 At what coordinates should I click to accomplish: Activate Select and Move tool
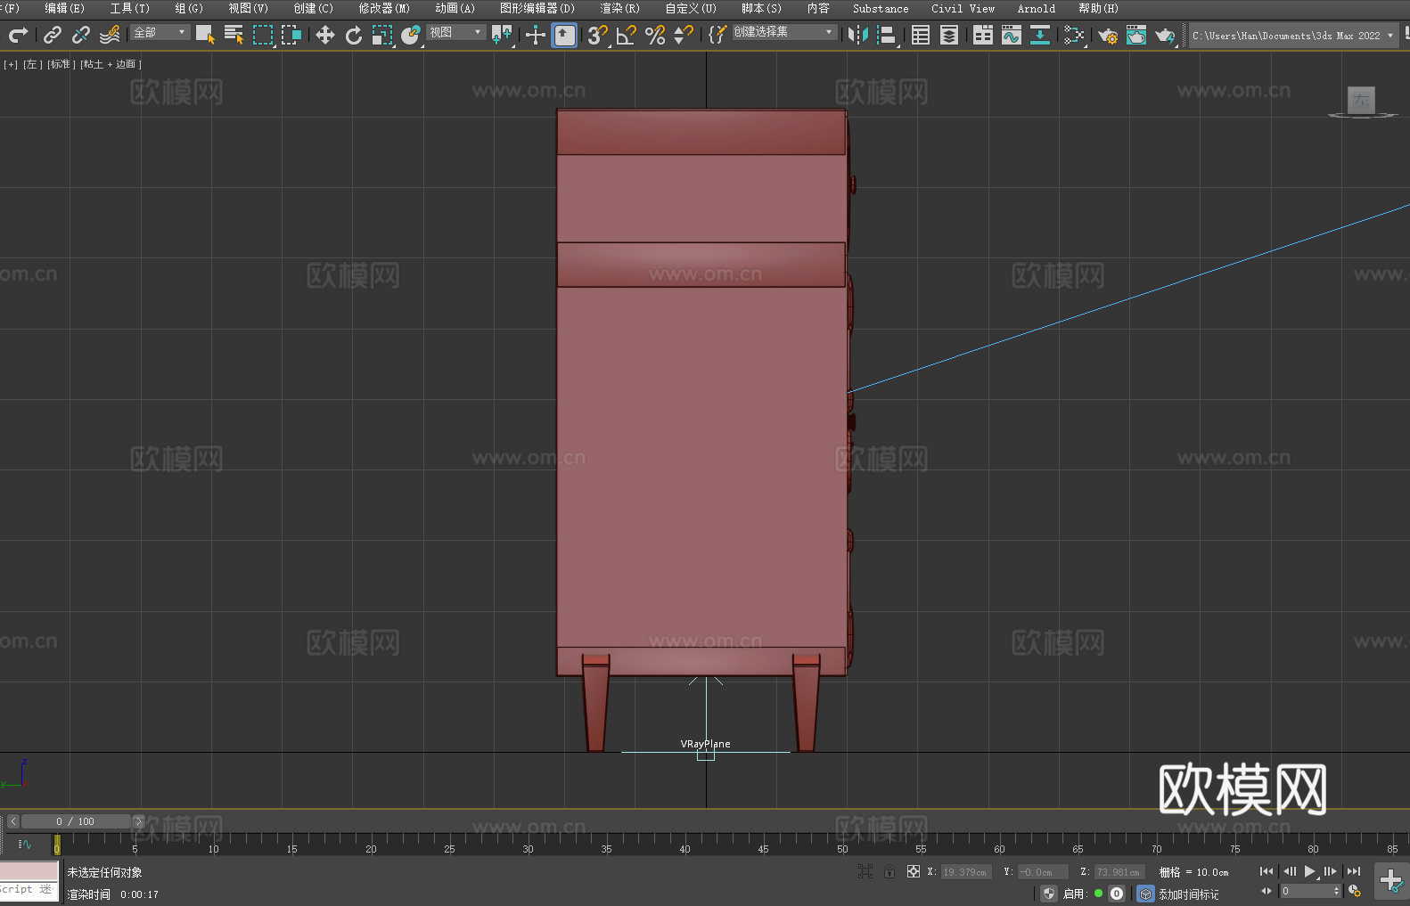tap(325, 35)
